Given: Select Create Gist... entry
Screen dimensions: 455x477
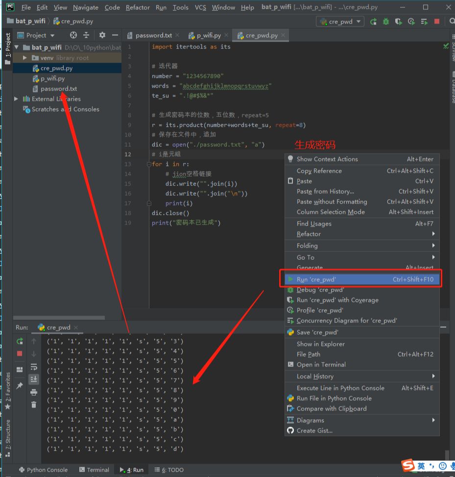Looking at the screenshot, I should (x=362, y=431).
